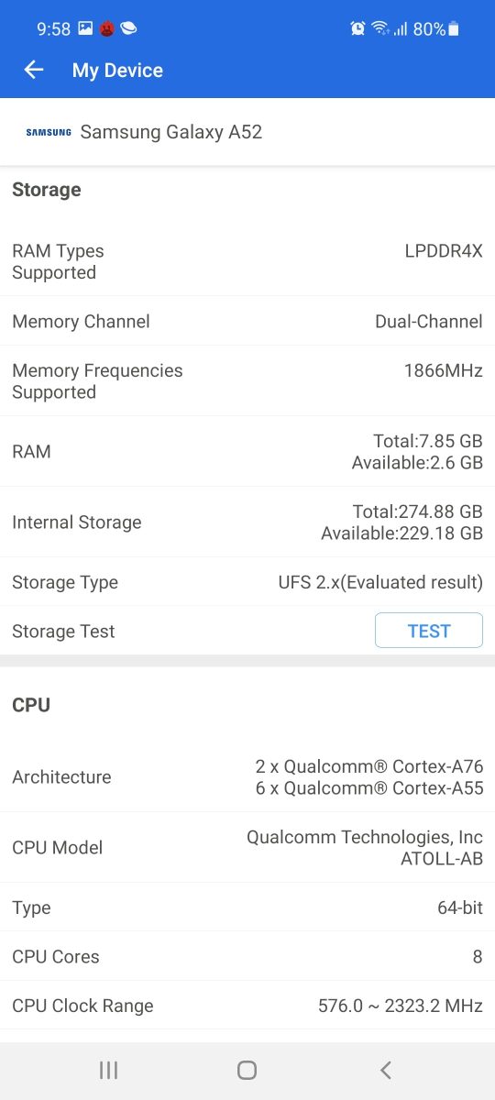Go to home screen button
This screenshot has width=495, height=1100.
coord(247,1070)
